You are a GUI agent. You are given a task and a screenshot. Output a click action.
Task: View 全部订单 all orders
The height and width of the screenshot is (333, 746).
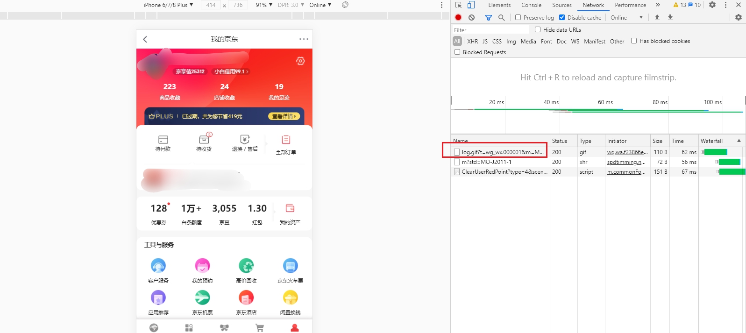286,145
